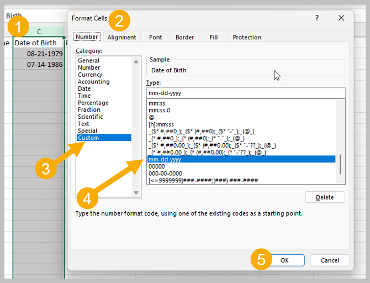Select the Fill tab
This screenshot has height=283, width=370.
pyautogui.click(x=214, y=38)
